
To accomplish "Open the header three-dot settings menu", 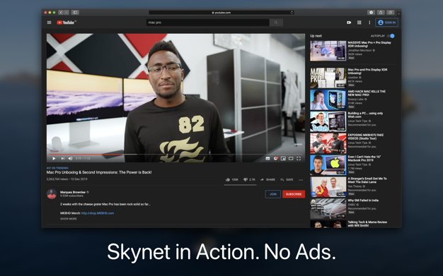I will tap(369, 23).
